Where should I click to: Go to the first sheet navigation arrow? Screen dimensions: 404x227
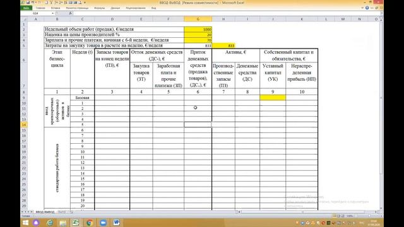pos(23,212)
